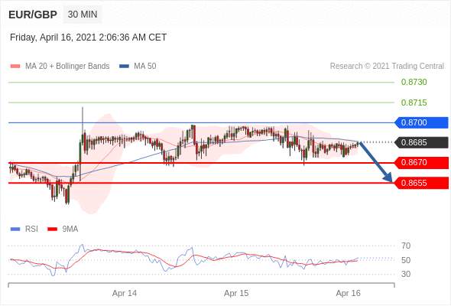This screenshot has height=306, width=451.
Task: Click the Apr 14 date axis label
Action: (125, 293)
